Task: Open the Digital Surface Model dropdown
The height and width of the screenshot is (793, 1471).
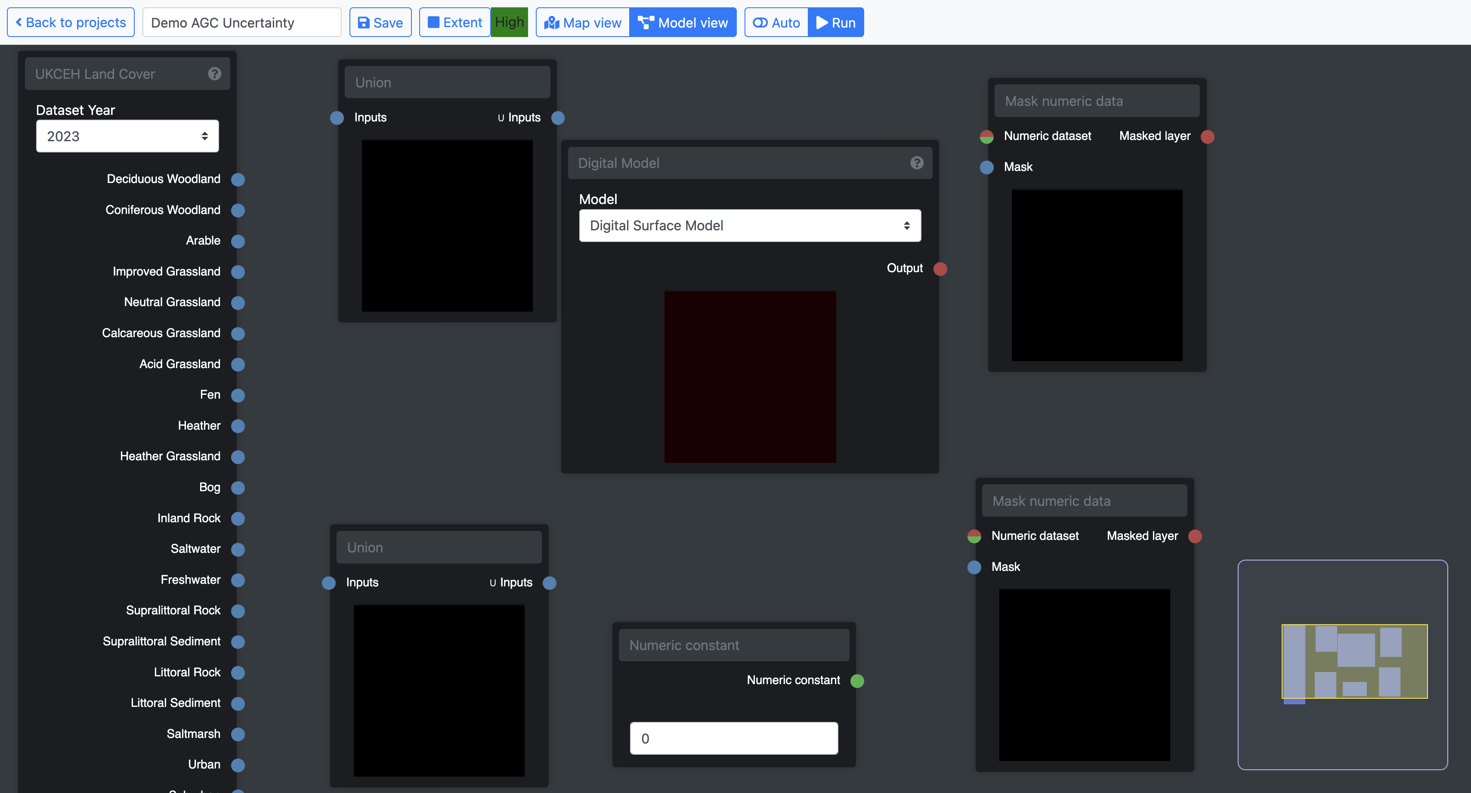Action: coord(749,226)
